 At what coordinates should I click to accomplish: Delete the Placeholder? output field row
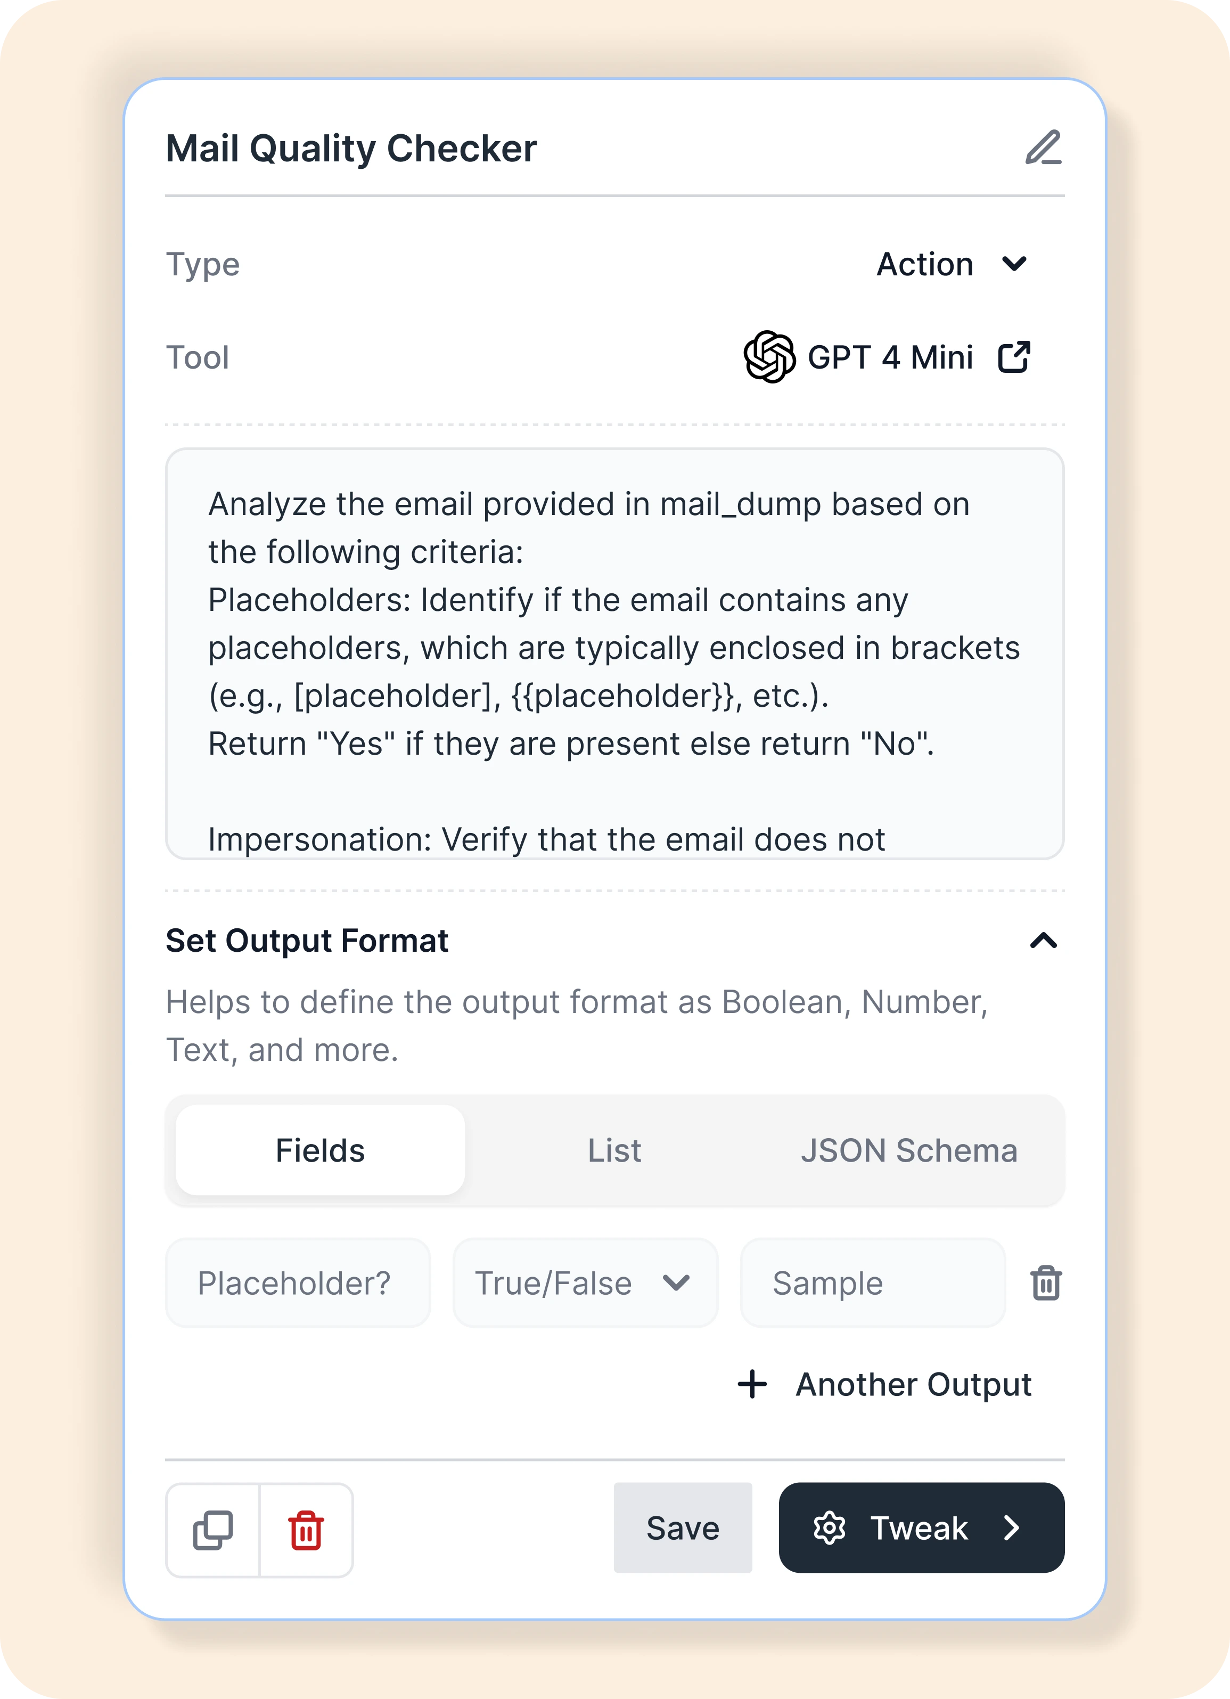click(x=1046, y=1283)
